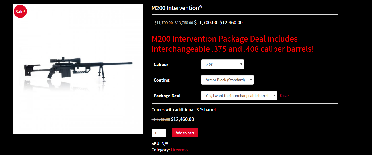The image size is (372, 155).
Task: Click the SKU: N/A text
Action: coord(160,143)
